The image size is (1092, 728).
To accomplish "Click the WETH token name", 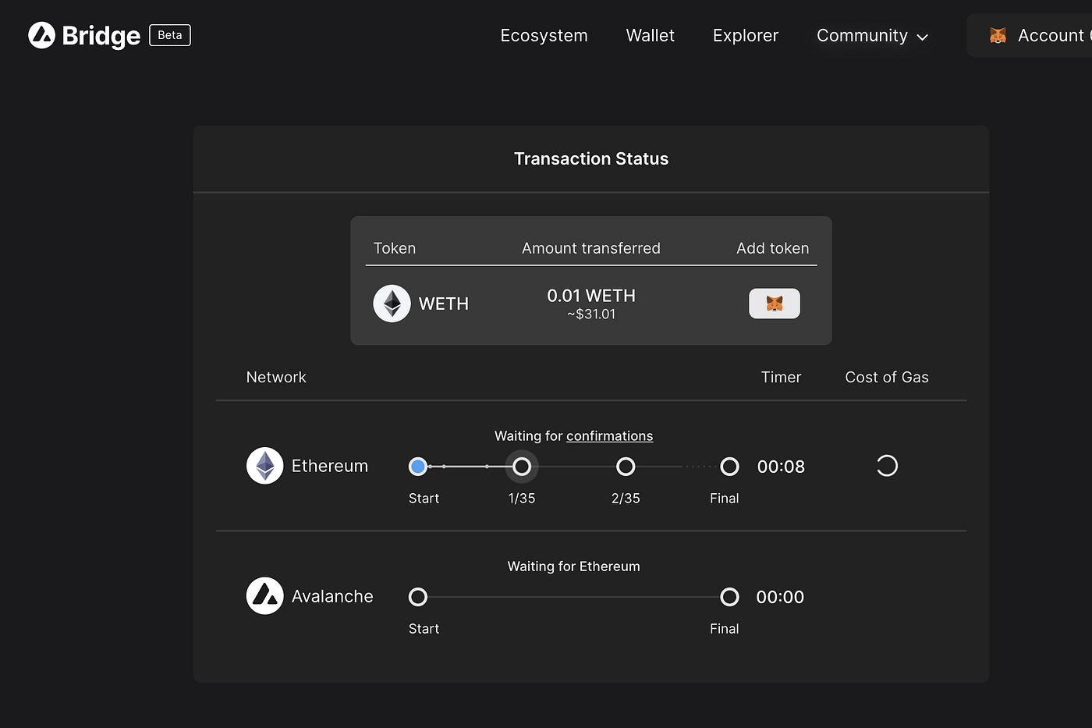I will coord(444,304).
